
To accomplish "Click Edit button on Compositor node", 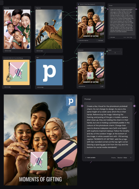I will (x=102, y=87).
